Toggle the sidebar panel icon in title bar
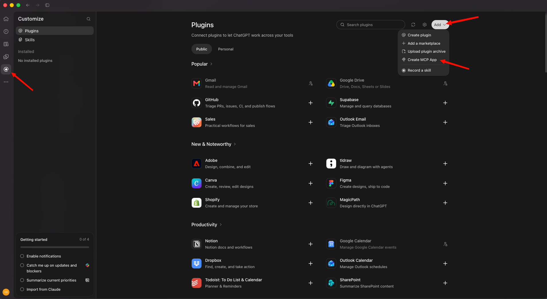The image size is (547, 299). [47, 5]
